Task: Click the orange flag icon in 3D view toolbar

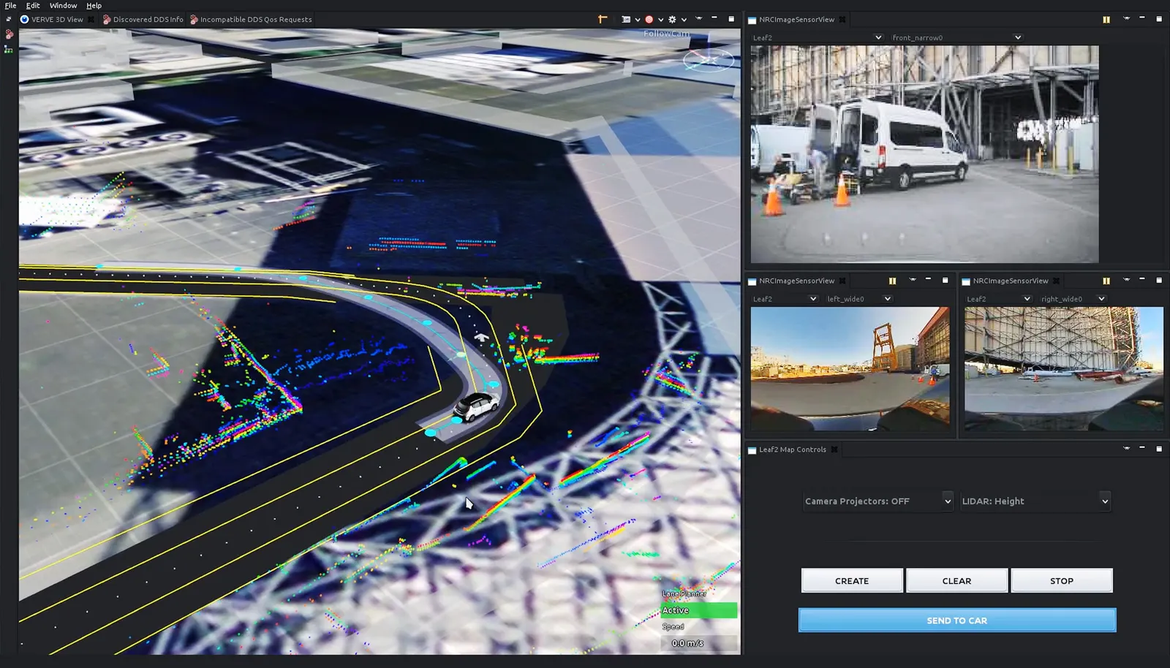Action: (x=603, y=20)
